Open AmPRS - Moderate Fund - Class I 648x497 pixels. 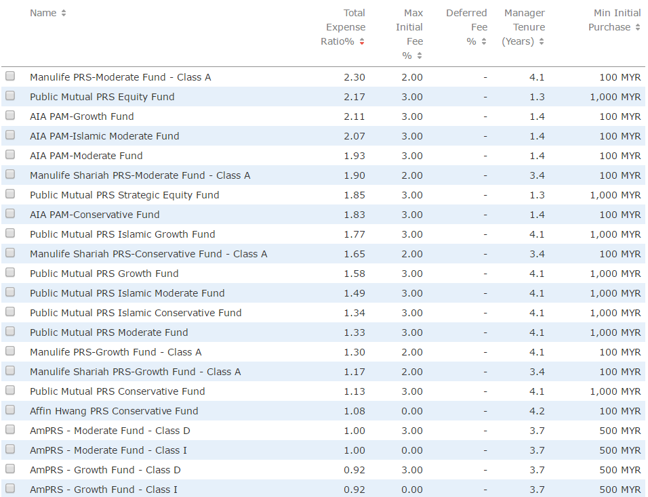pyautogui.click(x=108, y=450)
